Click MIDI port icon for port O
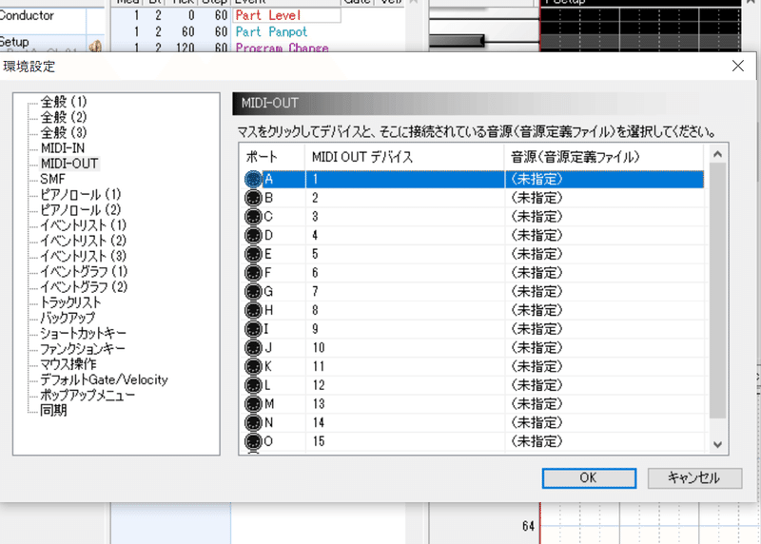Screen dimensions: 761x544 [x=253, y=441]
